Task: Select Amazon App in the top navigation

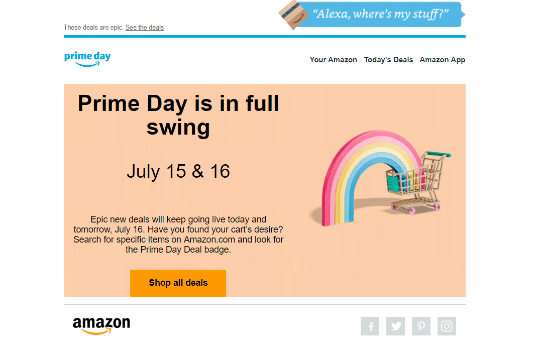Action: coord(442,59)
